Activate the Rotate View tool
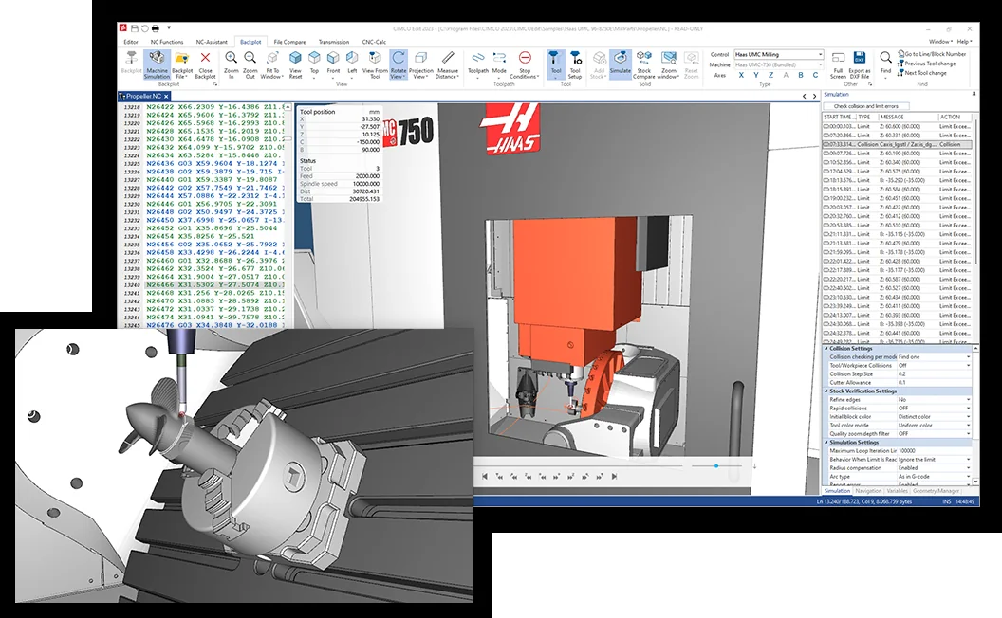Screen dimensions: 1002x618 tap(399, 65)
